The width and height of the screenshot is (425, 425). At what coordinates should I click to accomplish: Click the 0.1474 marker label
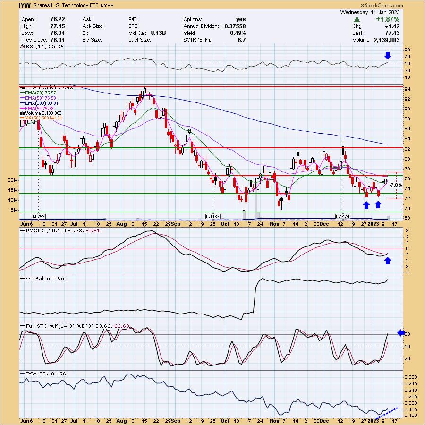click(x=343, y=217)
